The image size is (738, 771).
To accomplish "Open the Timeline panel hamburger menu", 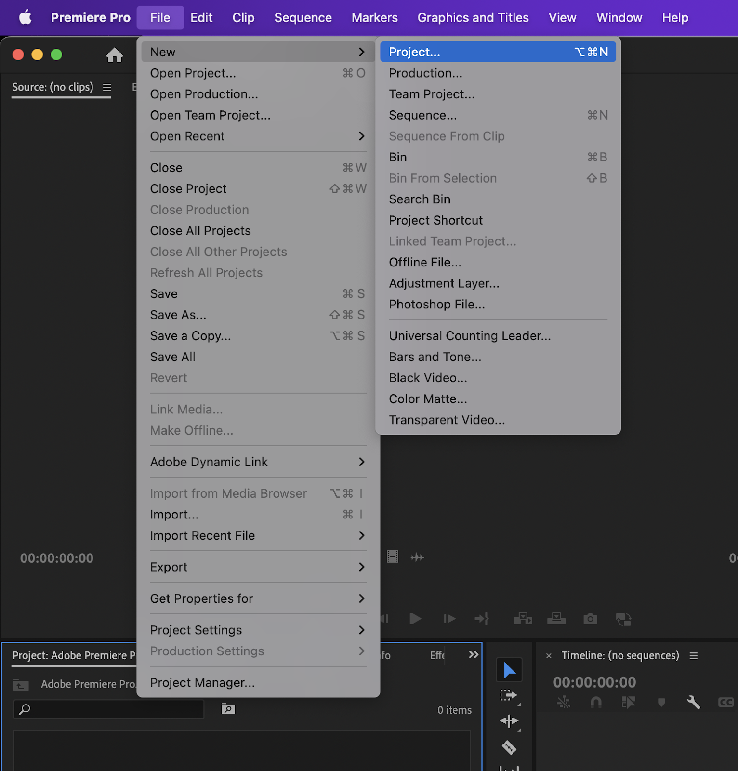I will pyautogui.click(x=694, y=656).
